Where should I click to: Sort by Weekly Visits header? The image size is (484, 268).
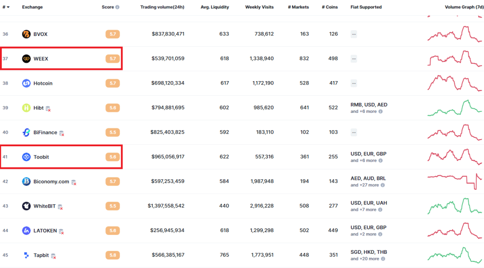[259, 7]
